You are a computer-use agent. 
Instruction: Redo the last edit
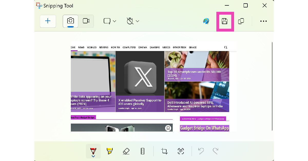click(215, 151)
